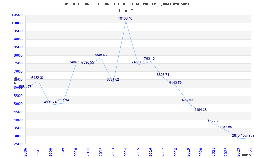Click the 'Anno' x-axis label
The image size is (254, 158).
(246, 155)
